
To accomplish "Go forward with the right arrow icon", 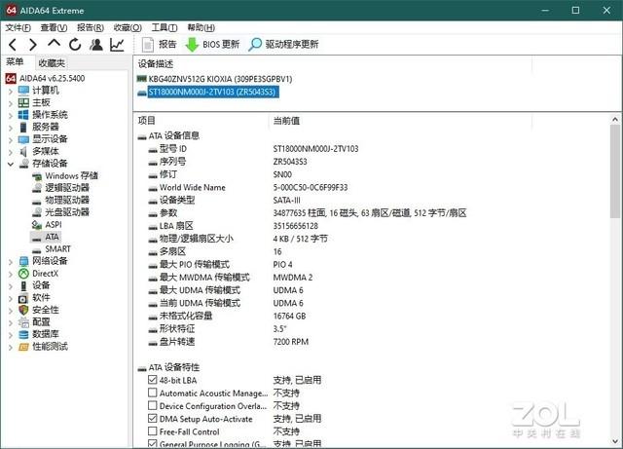I will click(33, 45).
